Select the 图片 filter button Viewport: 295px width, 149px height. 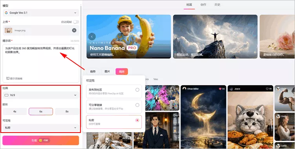pos(107,72)
